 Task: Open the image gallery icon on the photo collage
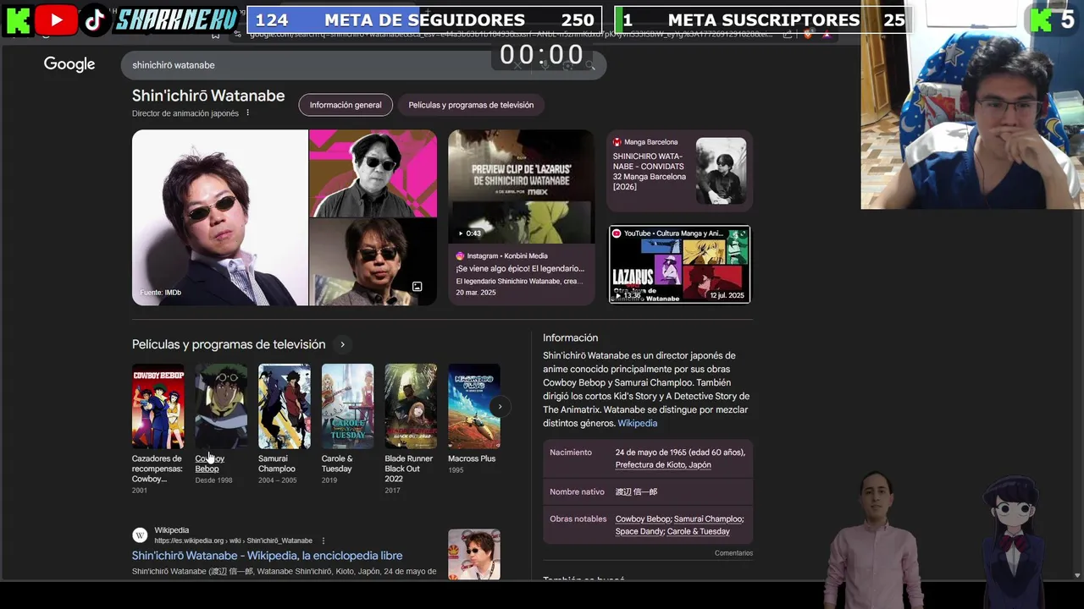tap(417, 287)
